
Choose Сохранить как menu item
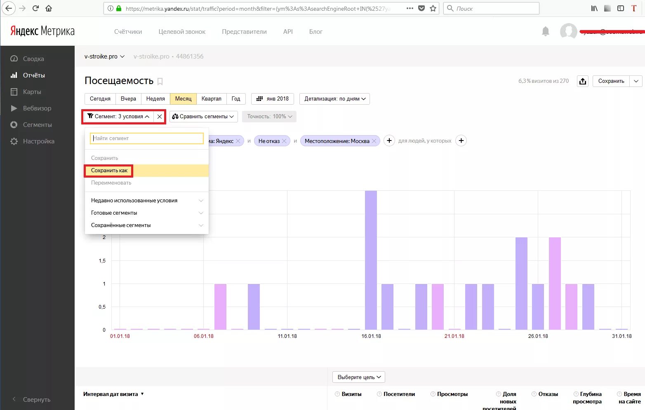click(146, 171)
